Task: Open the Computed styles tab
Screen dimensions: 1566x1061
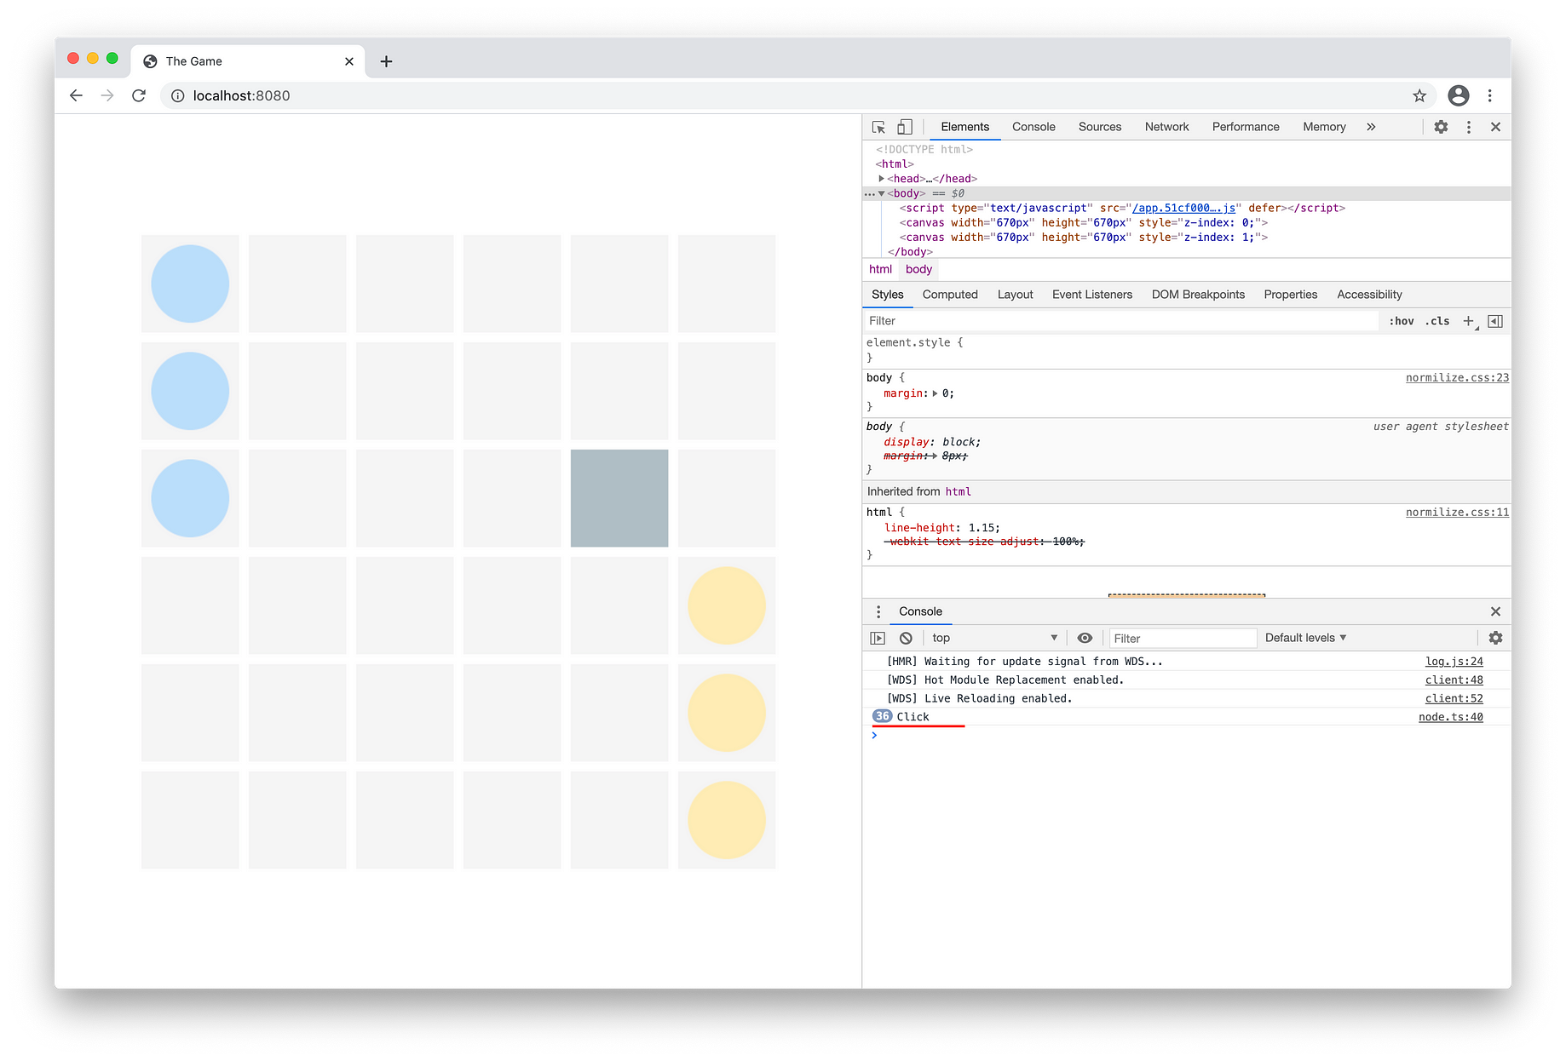Action: 950,295
